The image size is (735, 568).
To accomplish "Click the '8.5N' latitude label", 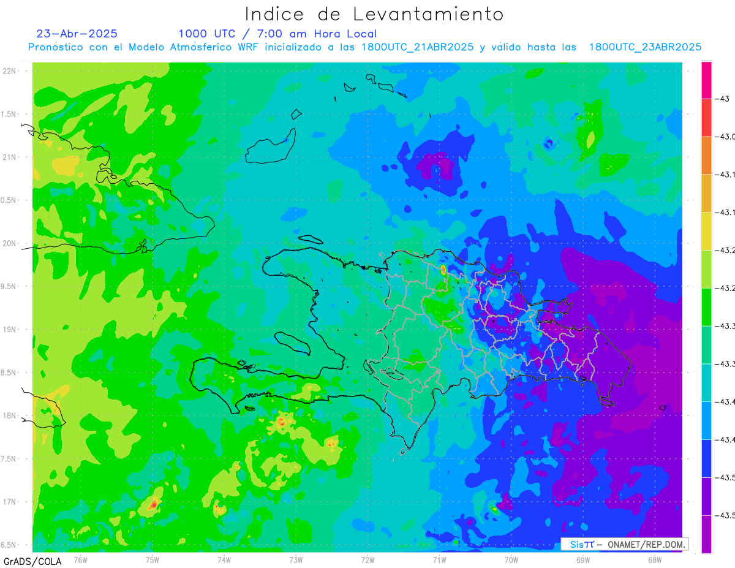I will [x=9, y=373].
